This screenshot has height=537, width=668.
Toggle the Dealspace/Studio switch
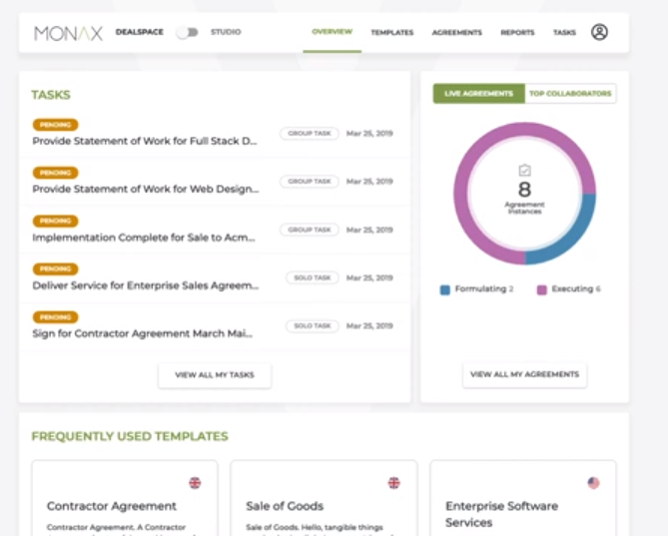187,33
